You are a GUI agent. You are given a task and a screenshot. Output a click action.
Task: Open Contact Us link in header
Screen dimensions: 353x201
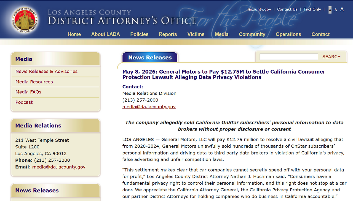click(x=287, y=9)
